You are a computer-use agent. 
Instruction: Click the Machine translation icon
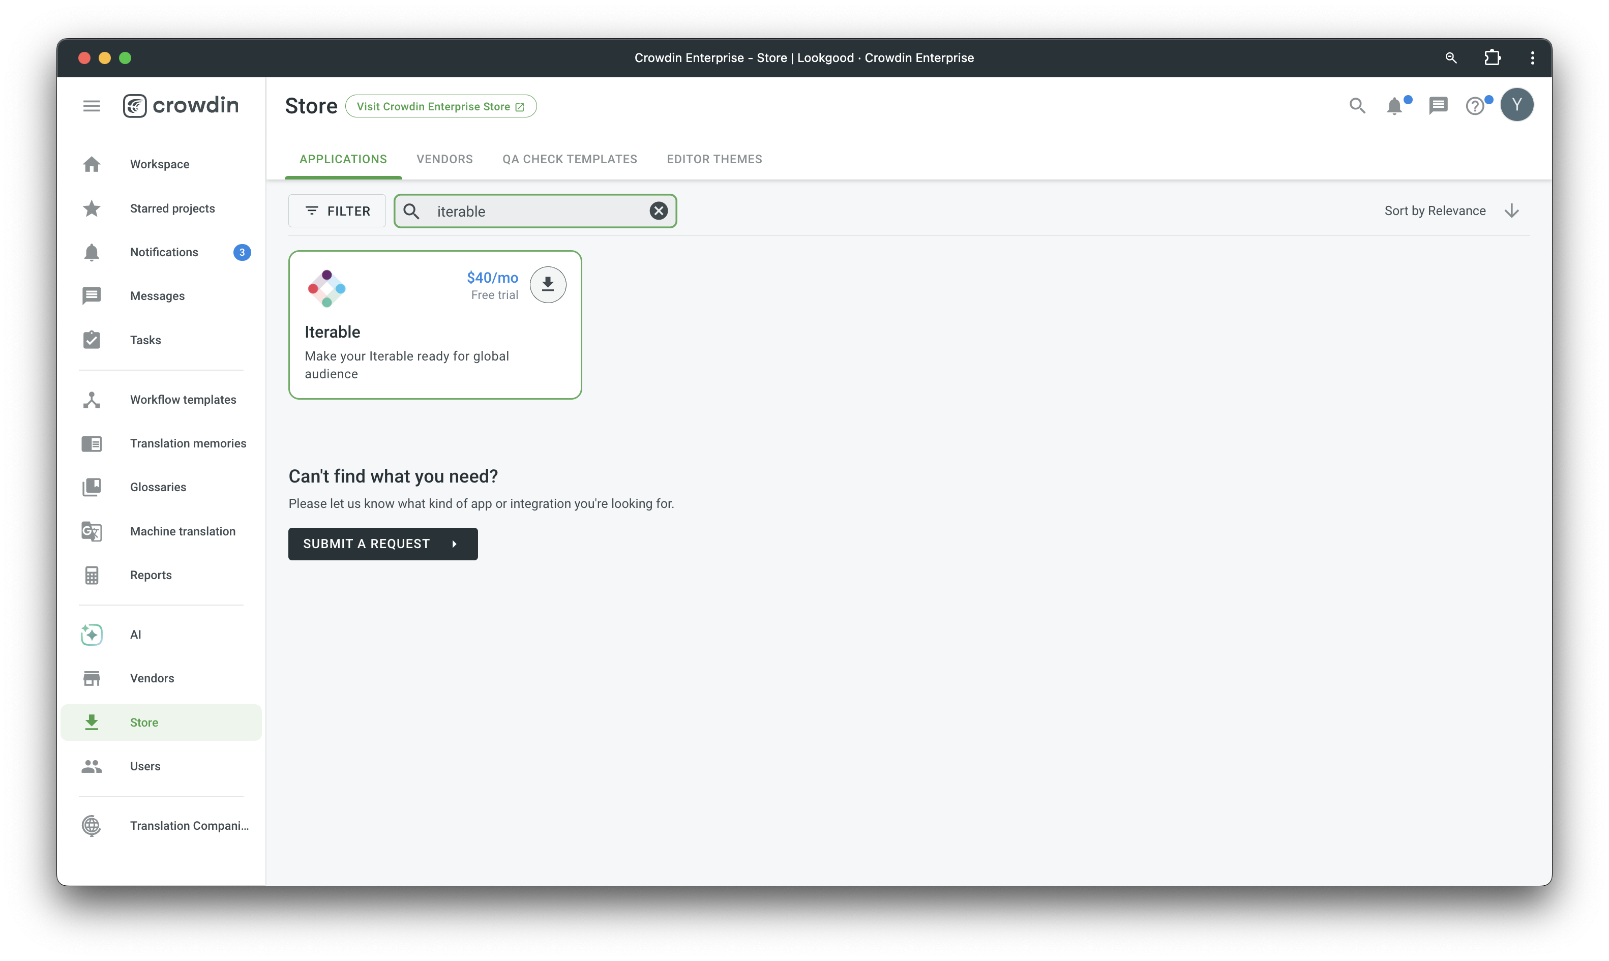[92, 531]
